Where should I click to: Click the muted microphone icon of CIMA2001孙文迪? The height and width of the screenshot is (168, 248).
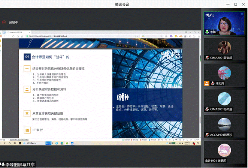207,109
